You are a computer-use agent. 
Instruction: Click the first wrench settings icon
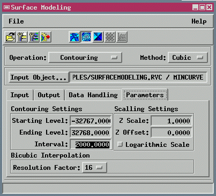pyautogui.click(x=22, y=37)
